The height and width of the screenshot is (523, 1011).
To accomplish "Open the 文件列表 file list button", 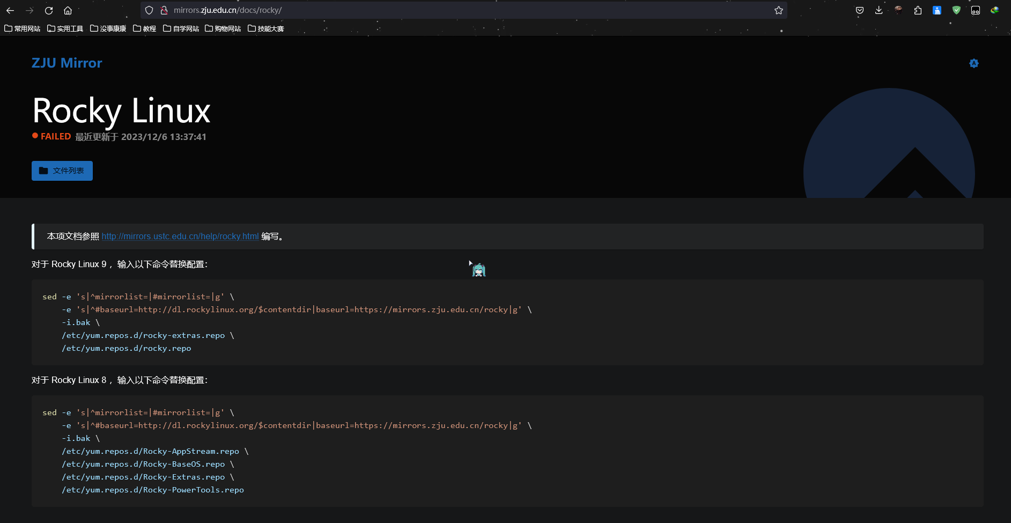I will (62, 171).
